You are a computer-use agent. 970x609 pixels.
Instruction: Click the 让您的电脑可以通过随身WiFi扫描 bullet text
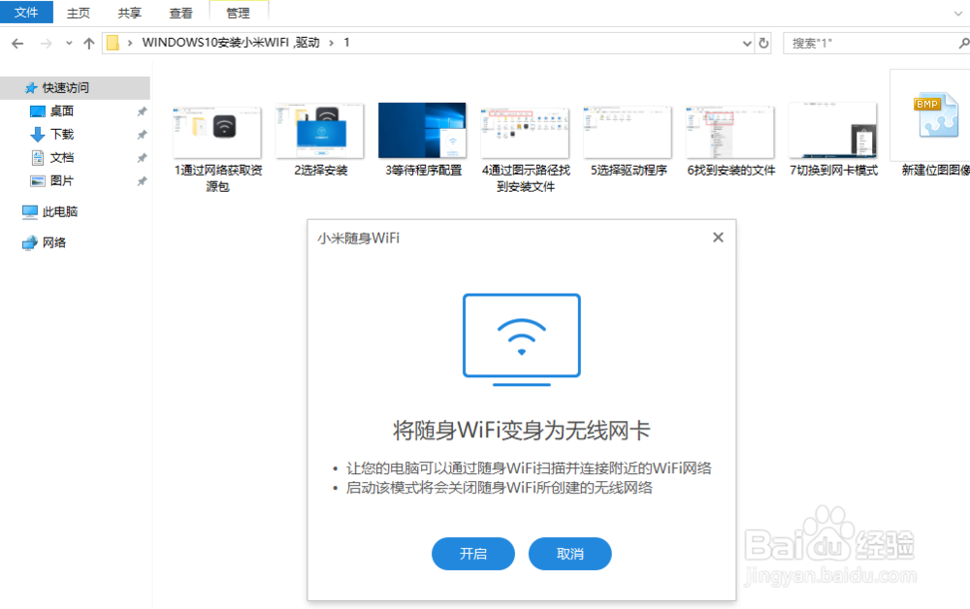point(529,468)
